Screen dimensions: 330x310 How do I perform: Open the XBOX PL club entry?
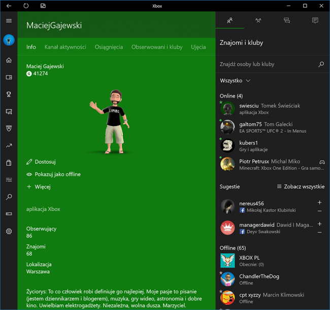tap(272, 261)
